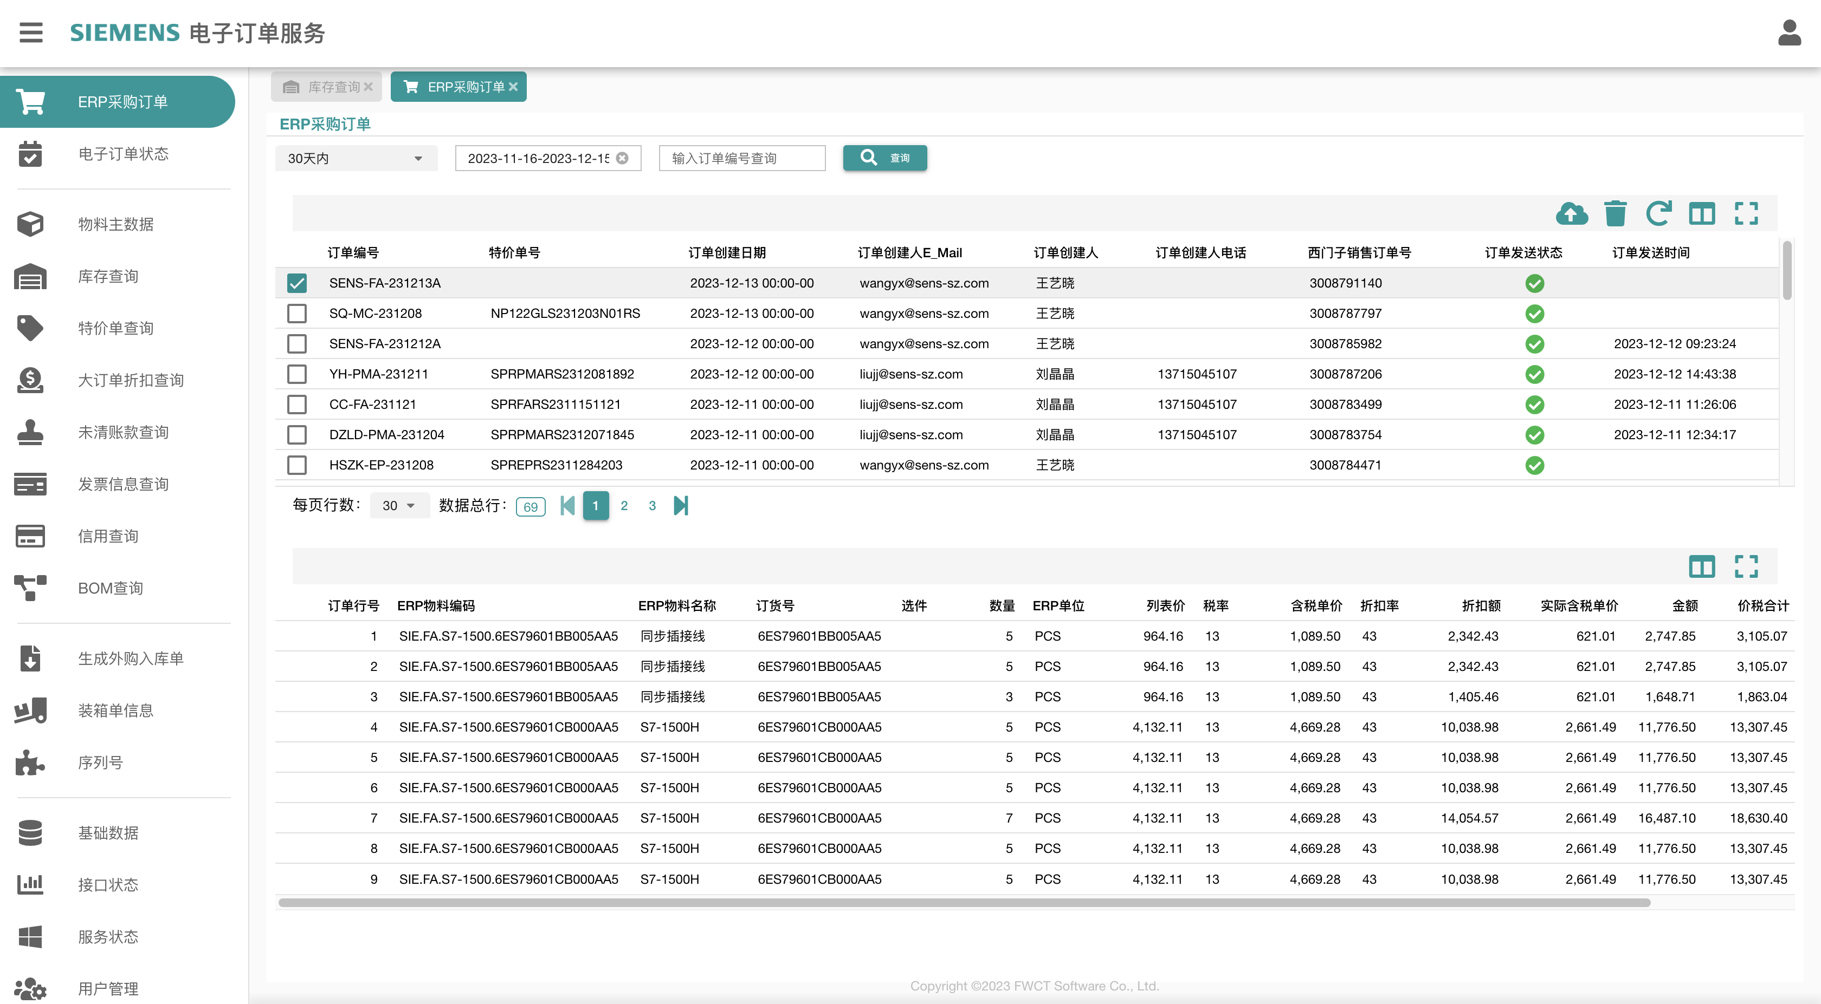The width and height of the screenshot is (1821, 1004).
Task: Check order DZLD-PMA-231204 checkbox
Action: [297, 435]
